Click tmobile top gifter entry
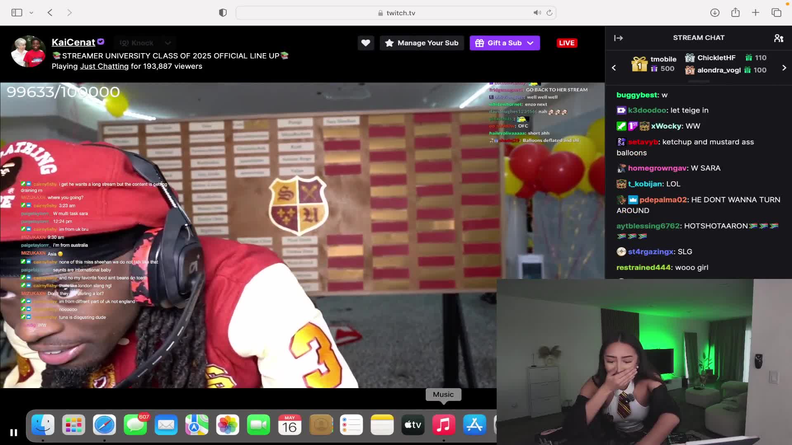 pyautogui.click(x=654, y=64)
